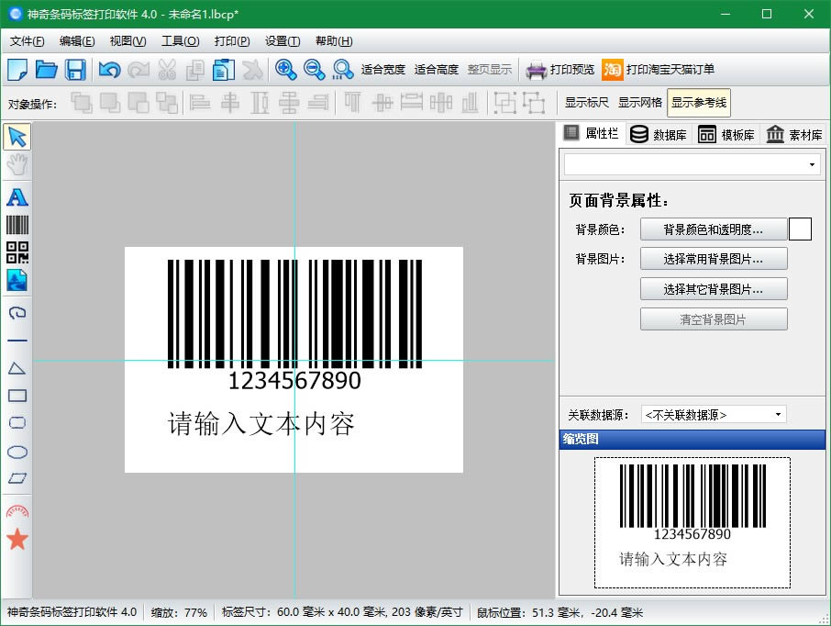Viewport: 831px width, 626px height.
Task: Click 缩放: 77% in the status bar
Action: click(179, 612)
